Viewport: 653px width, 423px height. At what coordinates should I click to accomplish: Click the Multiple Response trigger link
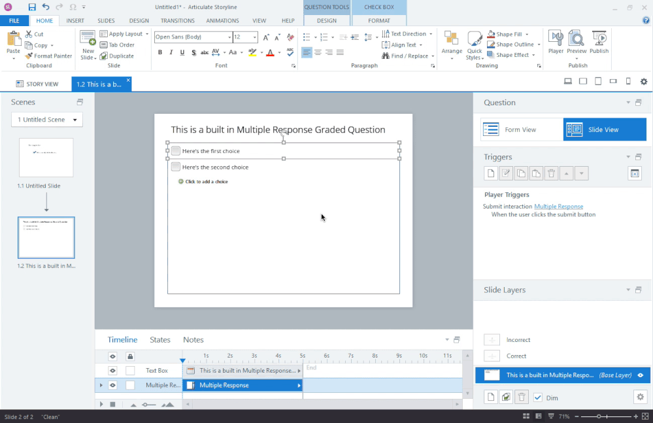coord(558,207)
